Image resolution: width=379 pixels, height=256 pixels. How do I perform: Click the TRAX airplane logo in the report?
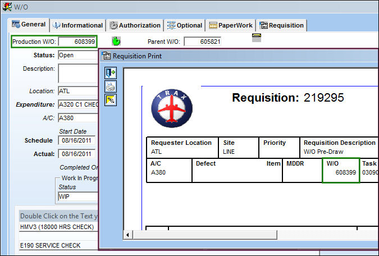(172, 108)
